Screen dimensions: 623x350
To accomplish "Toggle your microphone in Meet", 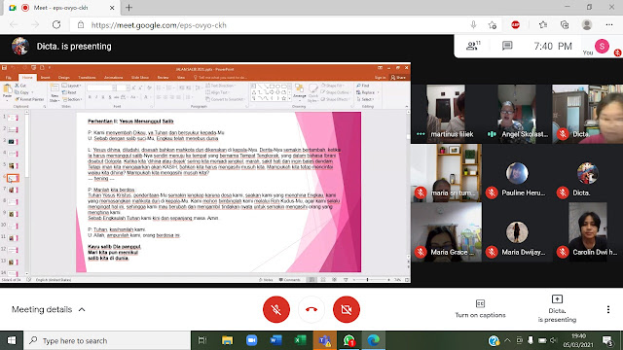I will [276, 309].
